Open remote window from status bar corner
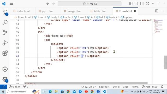Screen dimensions: 167x94 click(3, 87)
